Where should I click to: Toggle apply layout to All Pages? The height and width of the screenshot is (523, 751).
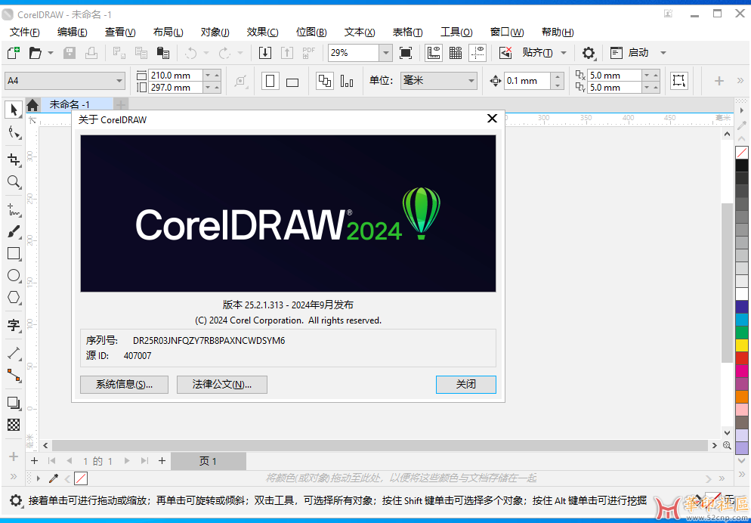click(325, 81)
